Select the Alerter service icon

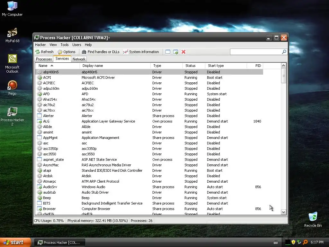[40, 116]
